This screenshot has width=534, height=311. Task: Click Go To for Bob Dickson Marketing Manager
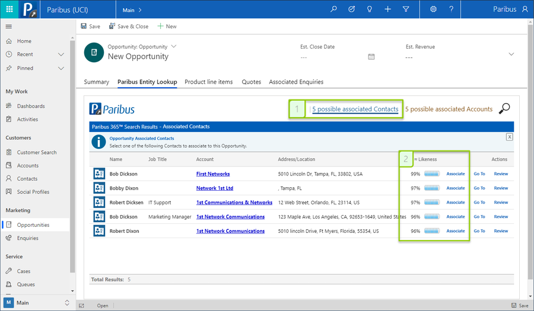tap(479, 216)
